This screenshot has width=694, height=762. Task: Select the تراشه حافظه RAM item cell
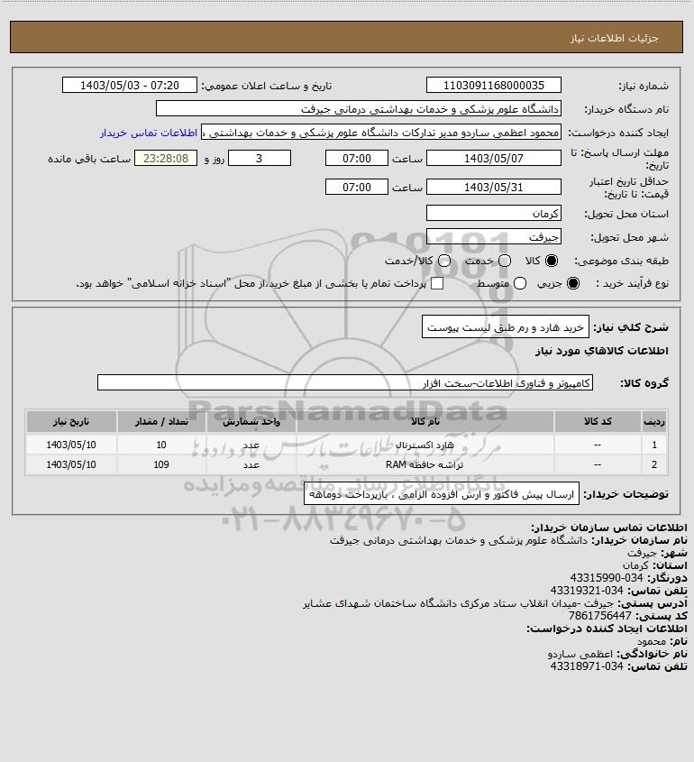point(425,464)
